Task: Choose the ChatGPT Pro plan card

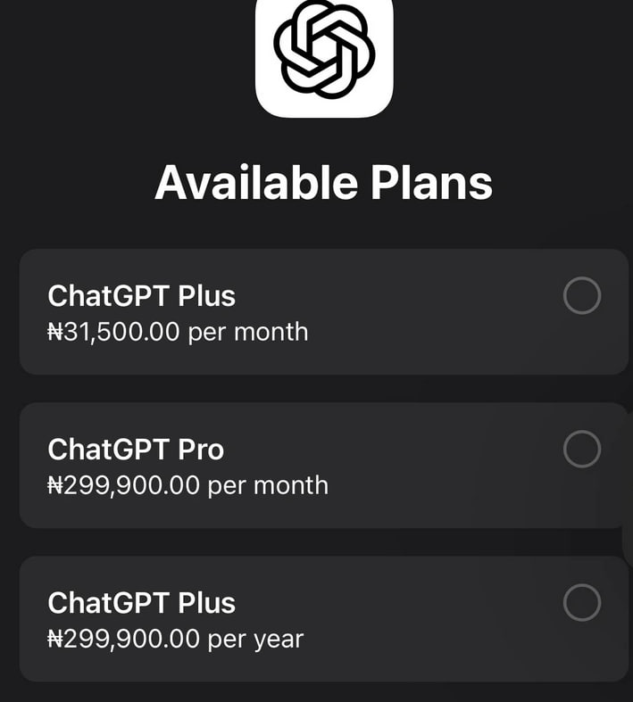Action: [x=324, y=465]
